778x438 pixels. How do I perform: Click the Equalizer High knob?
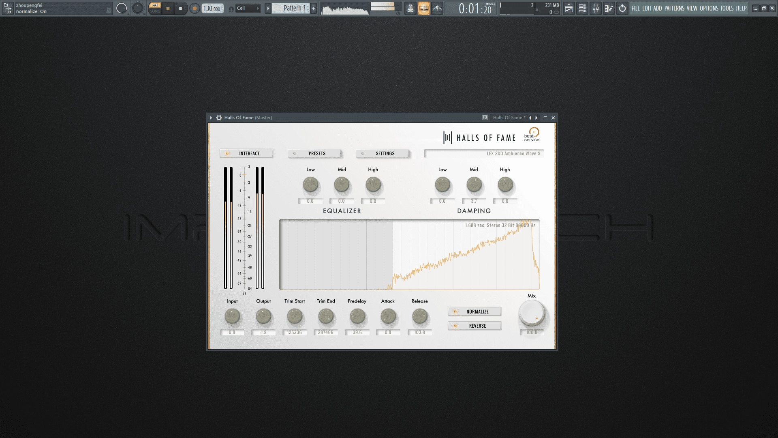(x=373, y=185)
